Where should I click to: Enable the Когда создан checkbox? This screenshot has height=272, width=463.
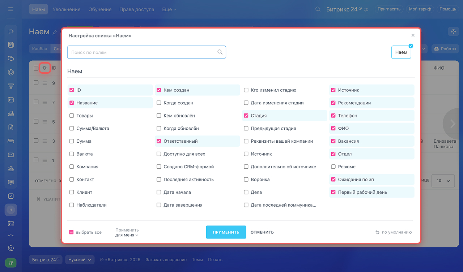[x=159, y=103]
